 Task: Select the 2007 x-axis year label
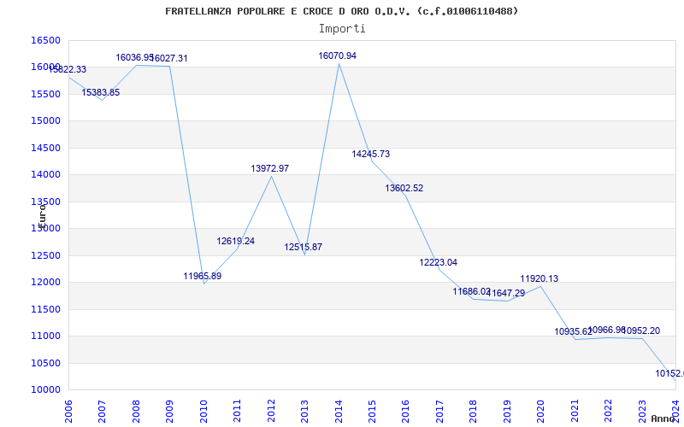tap(102, 412)
